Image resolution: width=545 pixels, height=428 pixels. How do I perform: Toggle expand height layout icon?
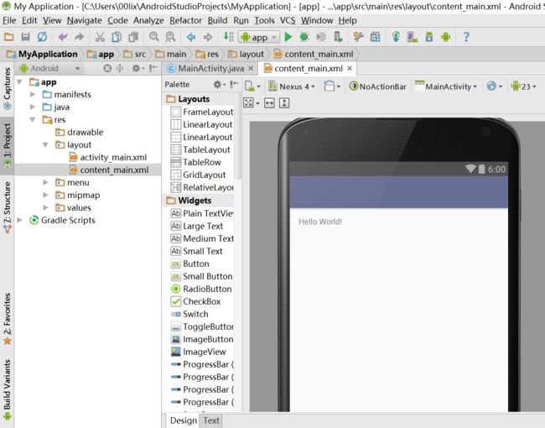(284, 102)
